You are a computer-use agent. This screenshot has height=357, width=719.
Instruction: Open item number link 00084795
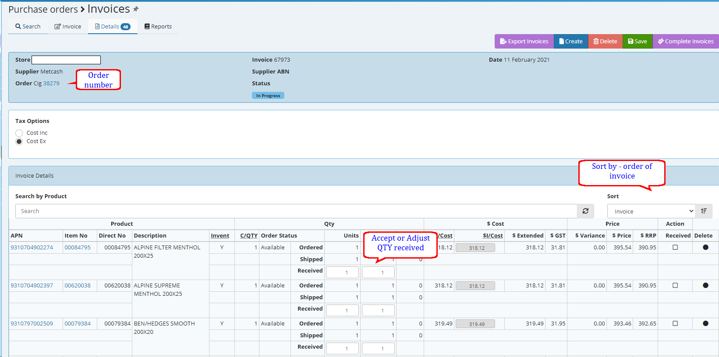[78, 247]
